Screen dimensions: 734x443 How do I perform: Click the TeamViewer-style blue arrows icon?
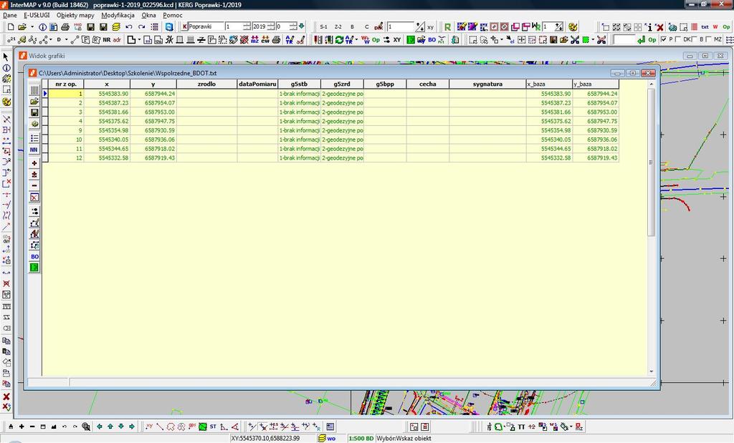pyautogui.click(x=169, y=27)
